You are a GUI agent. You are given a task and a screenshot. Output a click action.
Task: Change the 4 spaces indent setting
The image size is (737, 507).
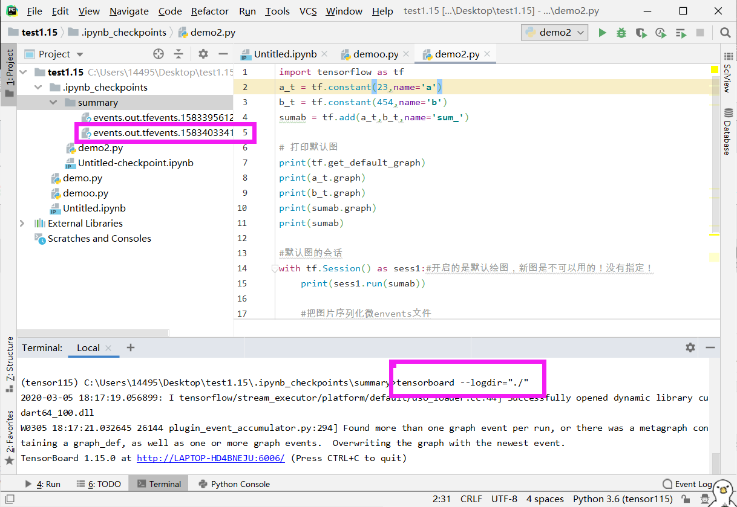click(x=545, y=499)
